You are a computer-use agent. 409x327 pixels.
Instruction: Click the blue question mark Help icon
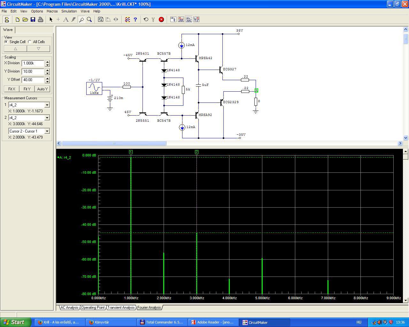pos(135,19)
